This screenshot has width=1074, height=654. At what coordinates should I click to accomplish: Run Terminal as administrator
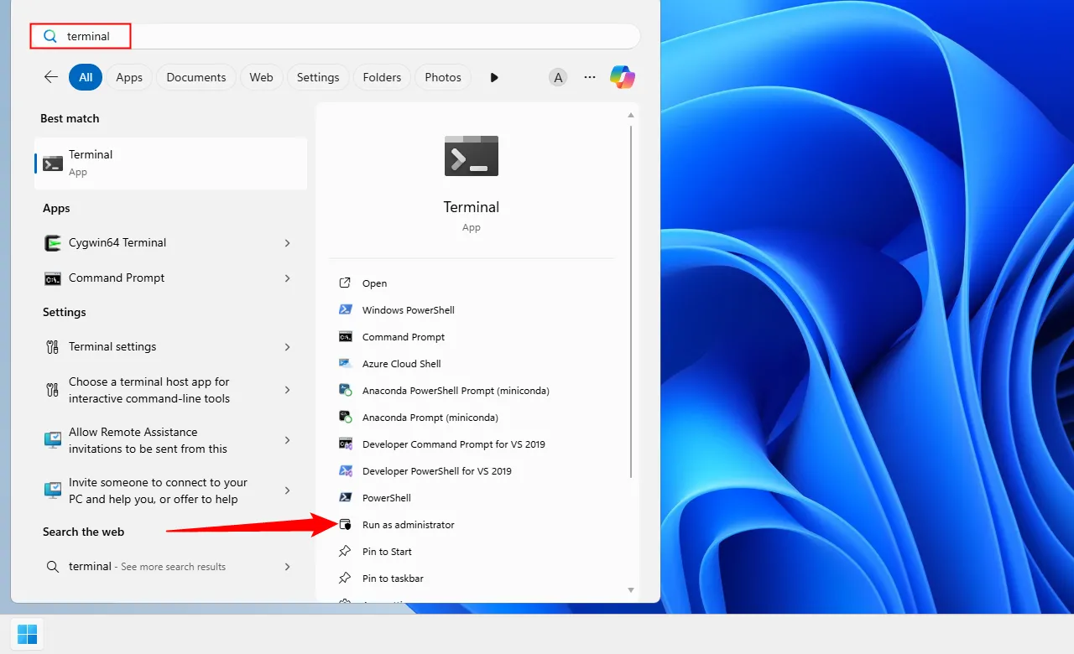tap(409, 524)
